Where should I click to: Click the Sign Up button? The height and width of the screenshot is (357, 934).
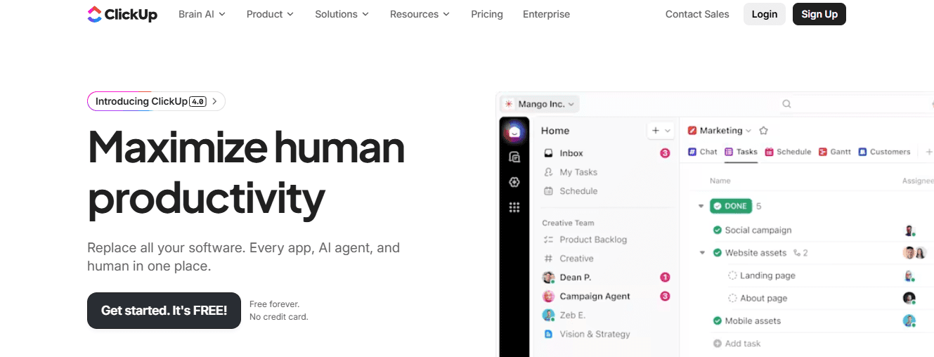[819, 14]
